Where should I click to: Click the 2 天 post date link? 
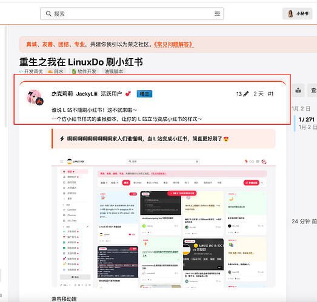(x=259, y=94)
